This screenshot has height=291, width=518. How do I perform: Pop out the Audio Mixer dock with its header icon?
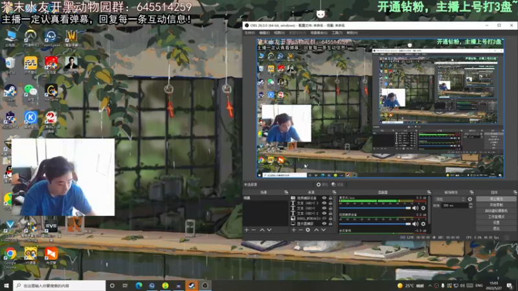click(x=429, y=192)
